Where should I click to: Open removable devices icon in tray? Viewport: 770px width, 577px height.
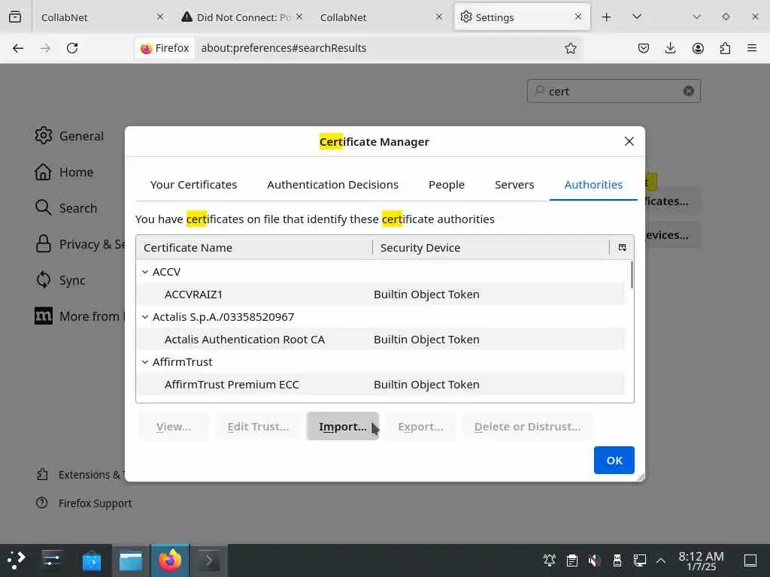617,560
